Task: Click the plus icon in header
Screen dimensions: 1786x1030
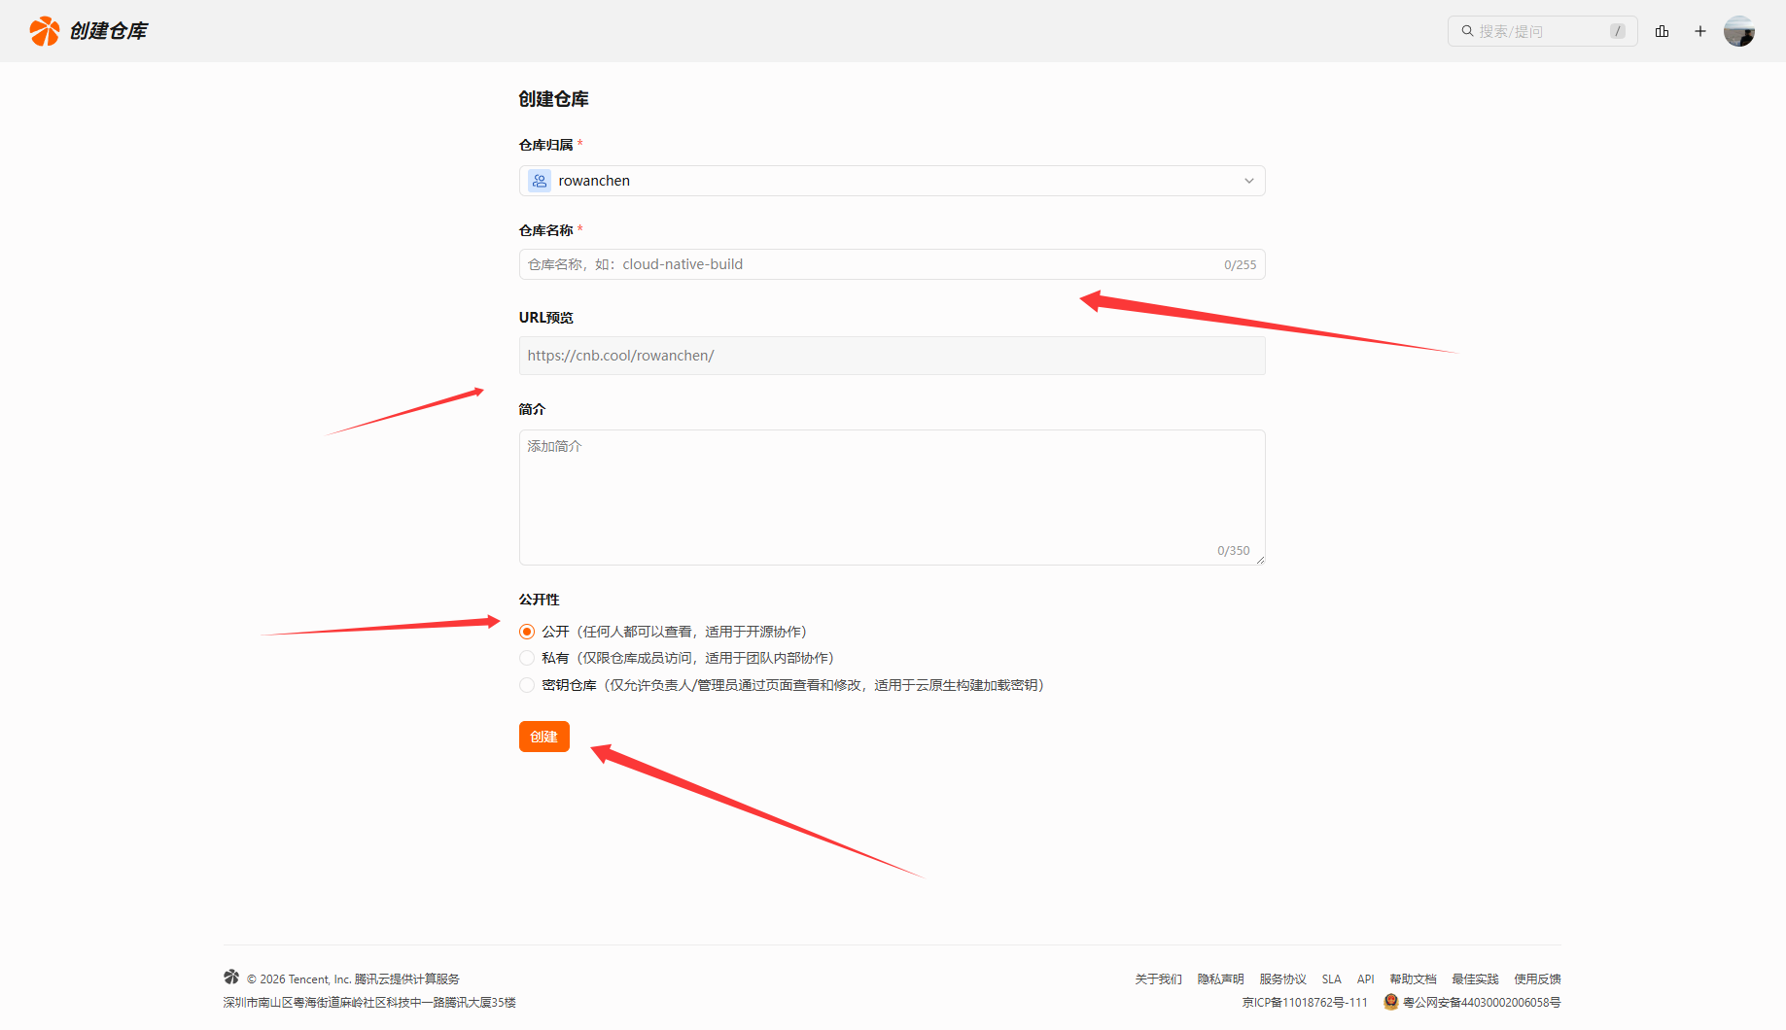Action: tap(1699, 31)
